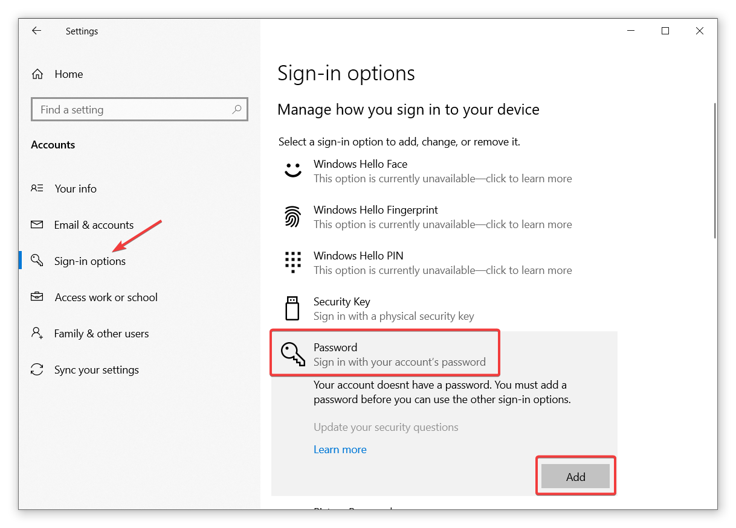Open Sync your settings
Screen dimensions: 736x528
(x=97, y=369)
